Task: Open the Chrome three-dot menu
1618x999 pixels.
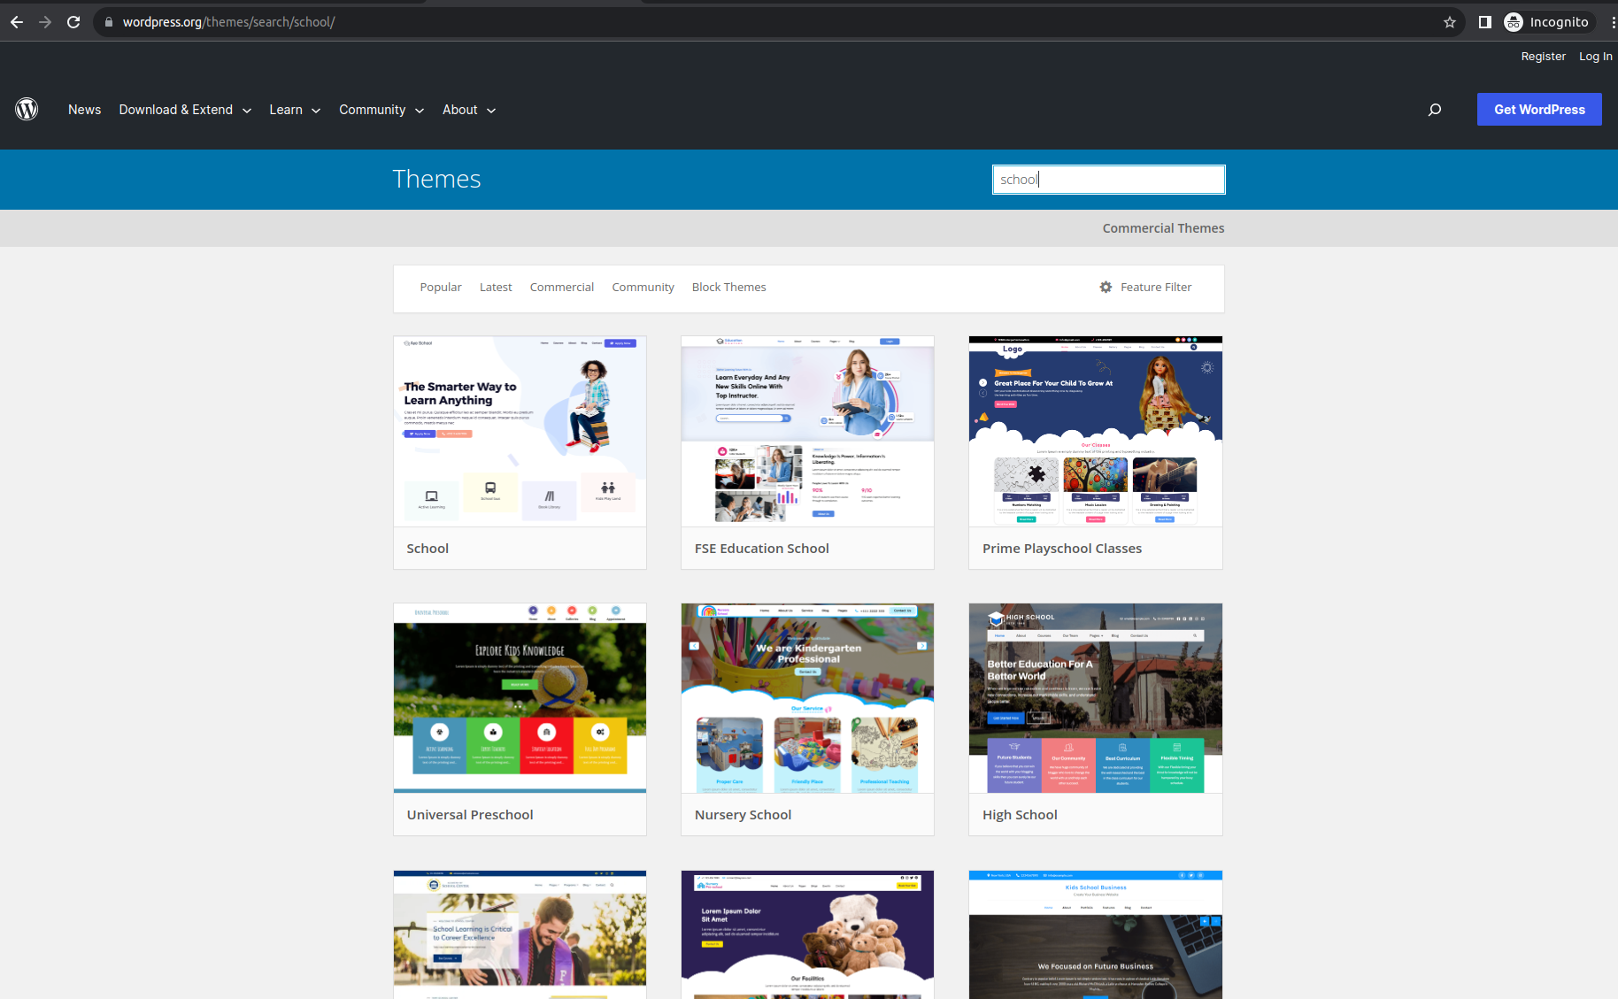Action: coord(1613,22)
